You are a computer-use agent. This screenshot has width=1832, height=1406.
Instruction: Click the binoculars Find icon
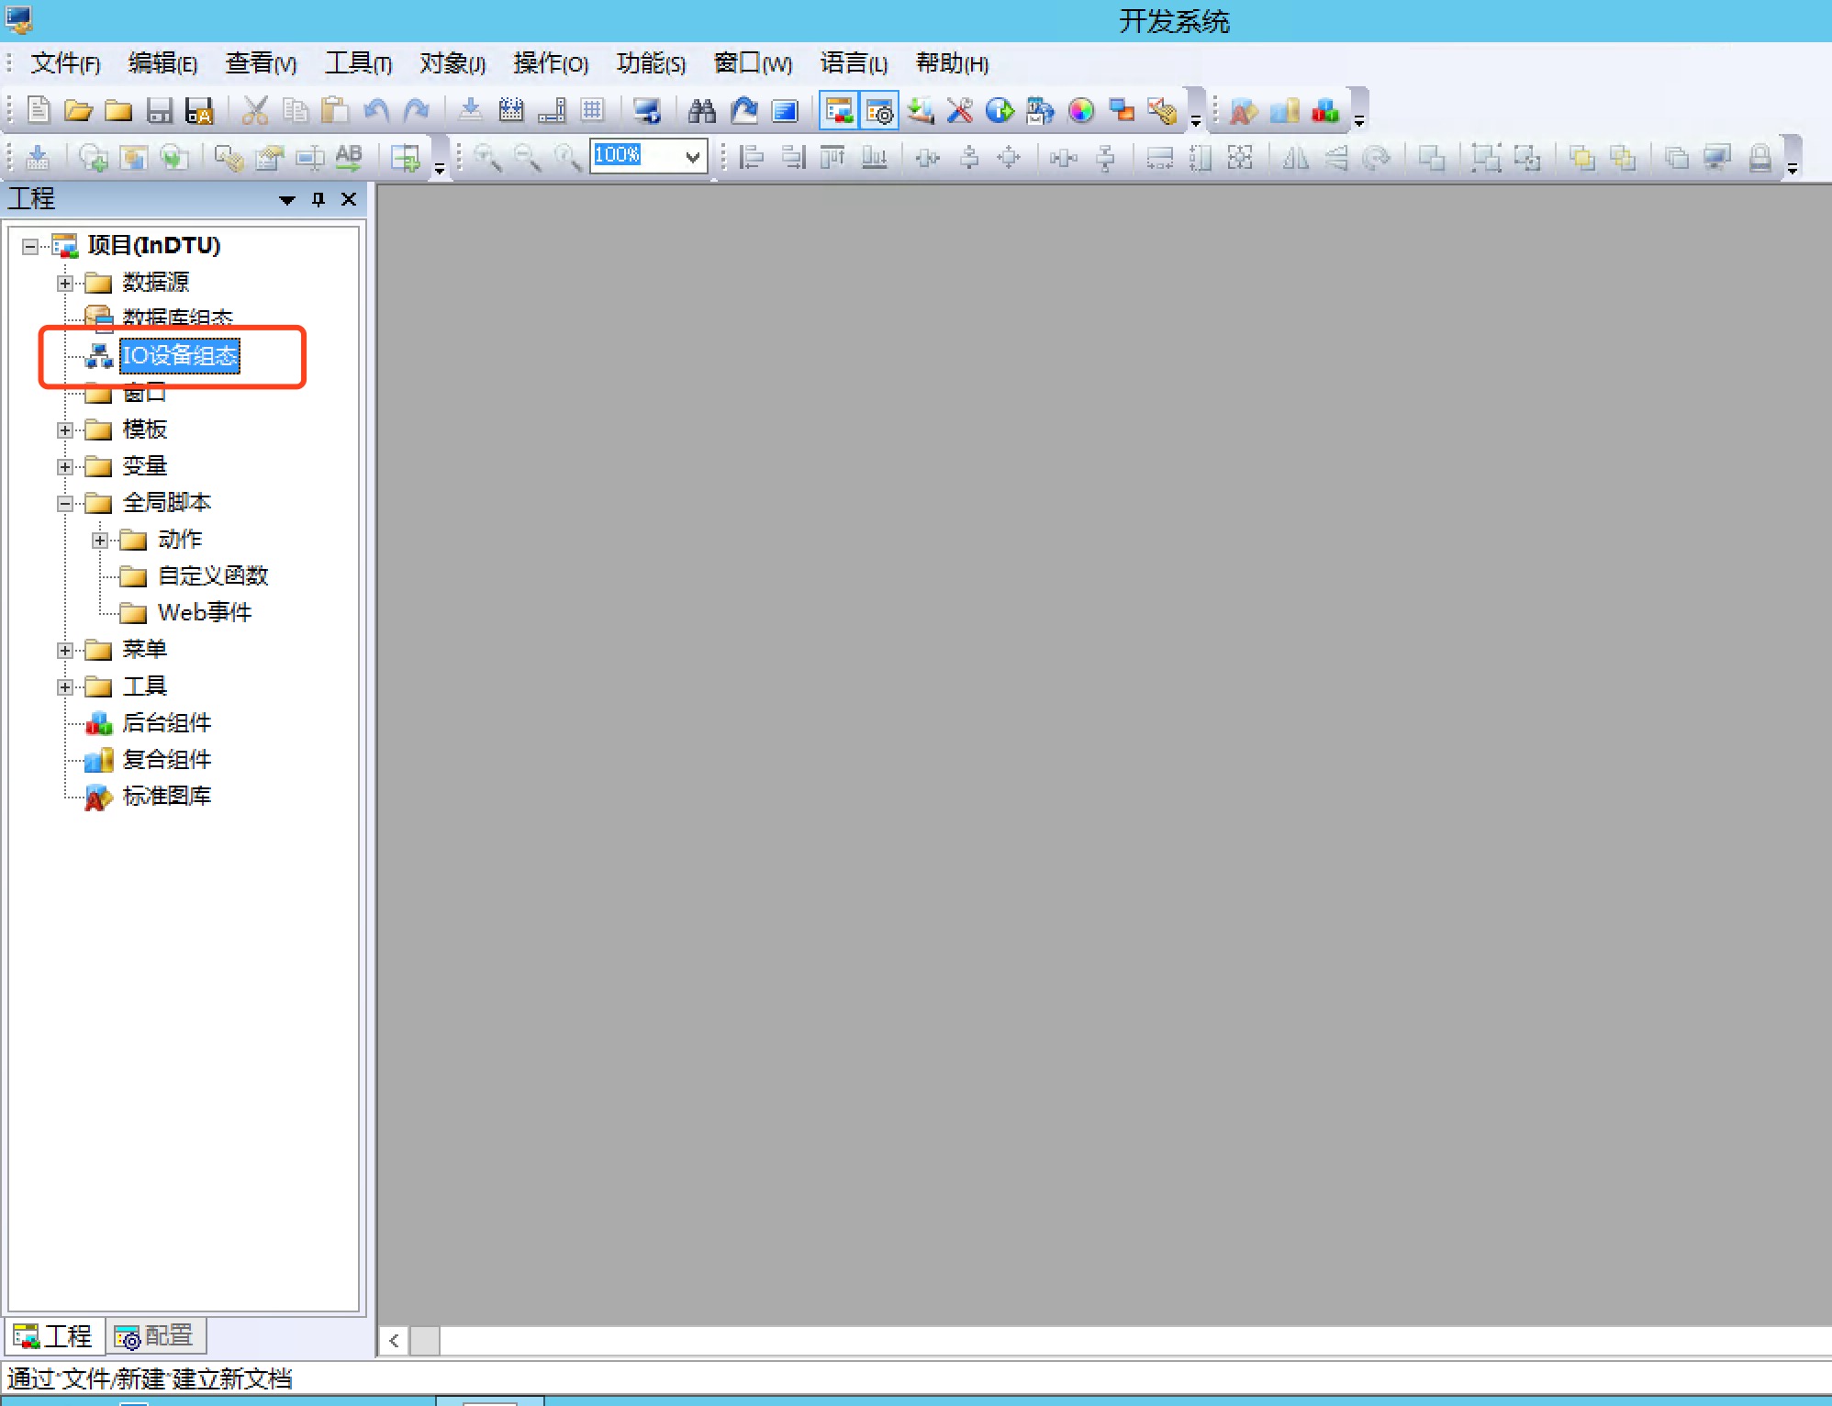tap(702, 111)
